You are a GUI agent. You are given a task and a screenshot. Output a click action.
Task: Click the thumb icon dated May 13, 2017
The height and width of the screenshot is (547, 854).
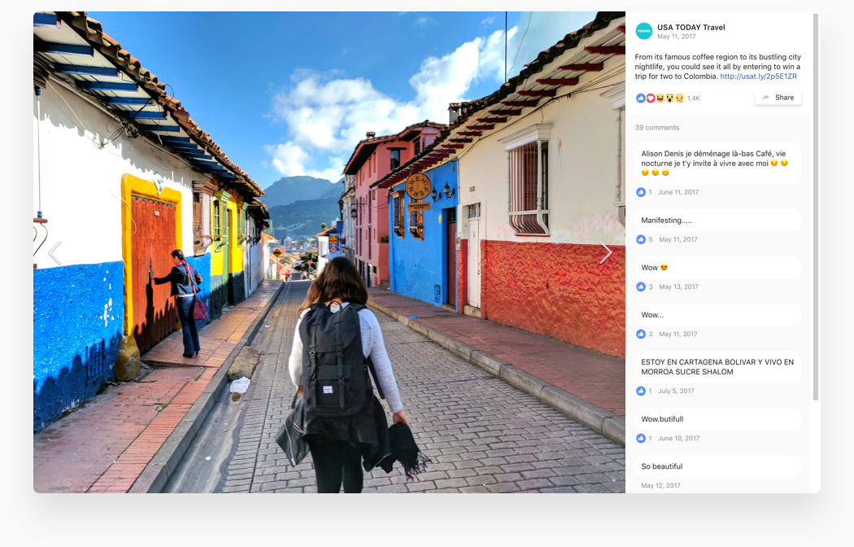(x=641, y=287)
